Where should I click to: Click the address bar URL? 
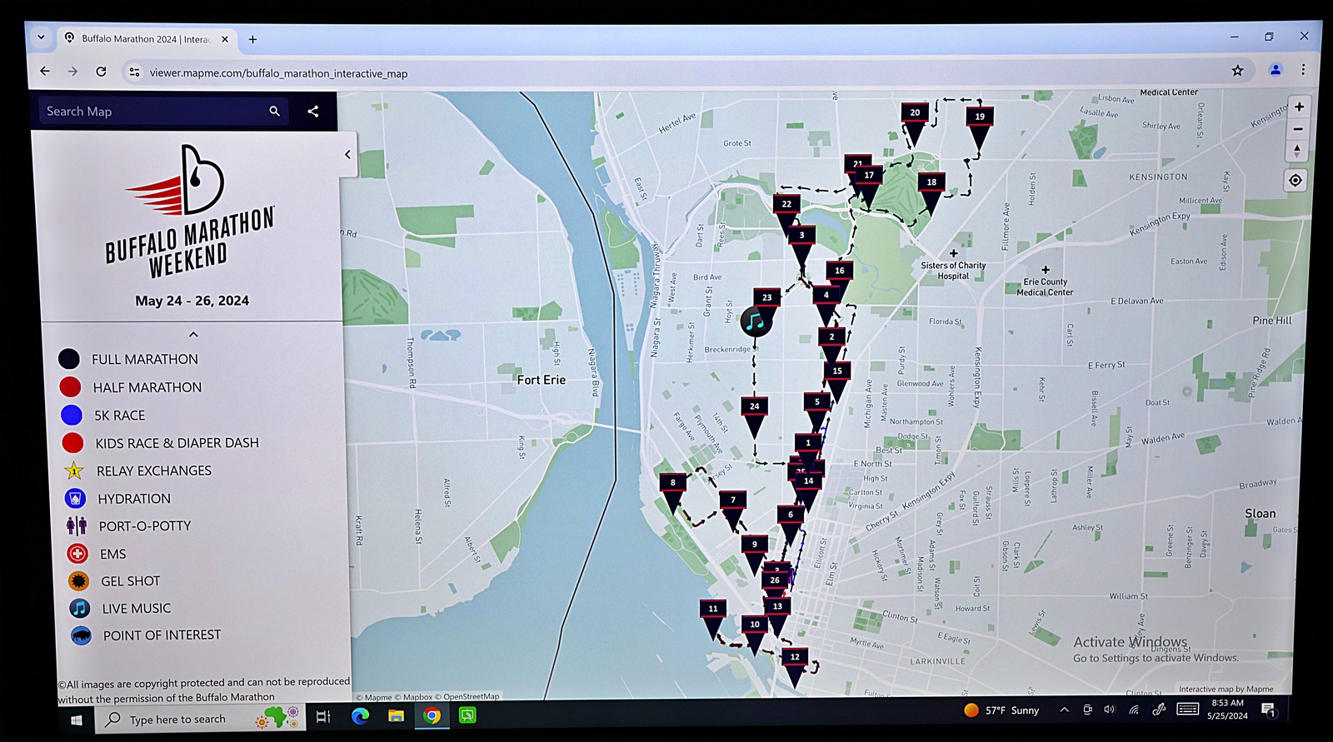(x=278, y=73)
